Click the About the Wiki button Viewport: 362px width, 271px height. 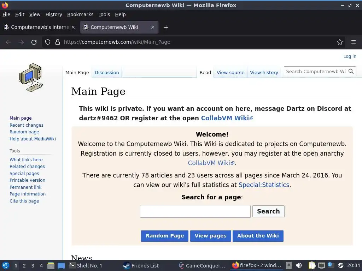click(x=258, y=236)
